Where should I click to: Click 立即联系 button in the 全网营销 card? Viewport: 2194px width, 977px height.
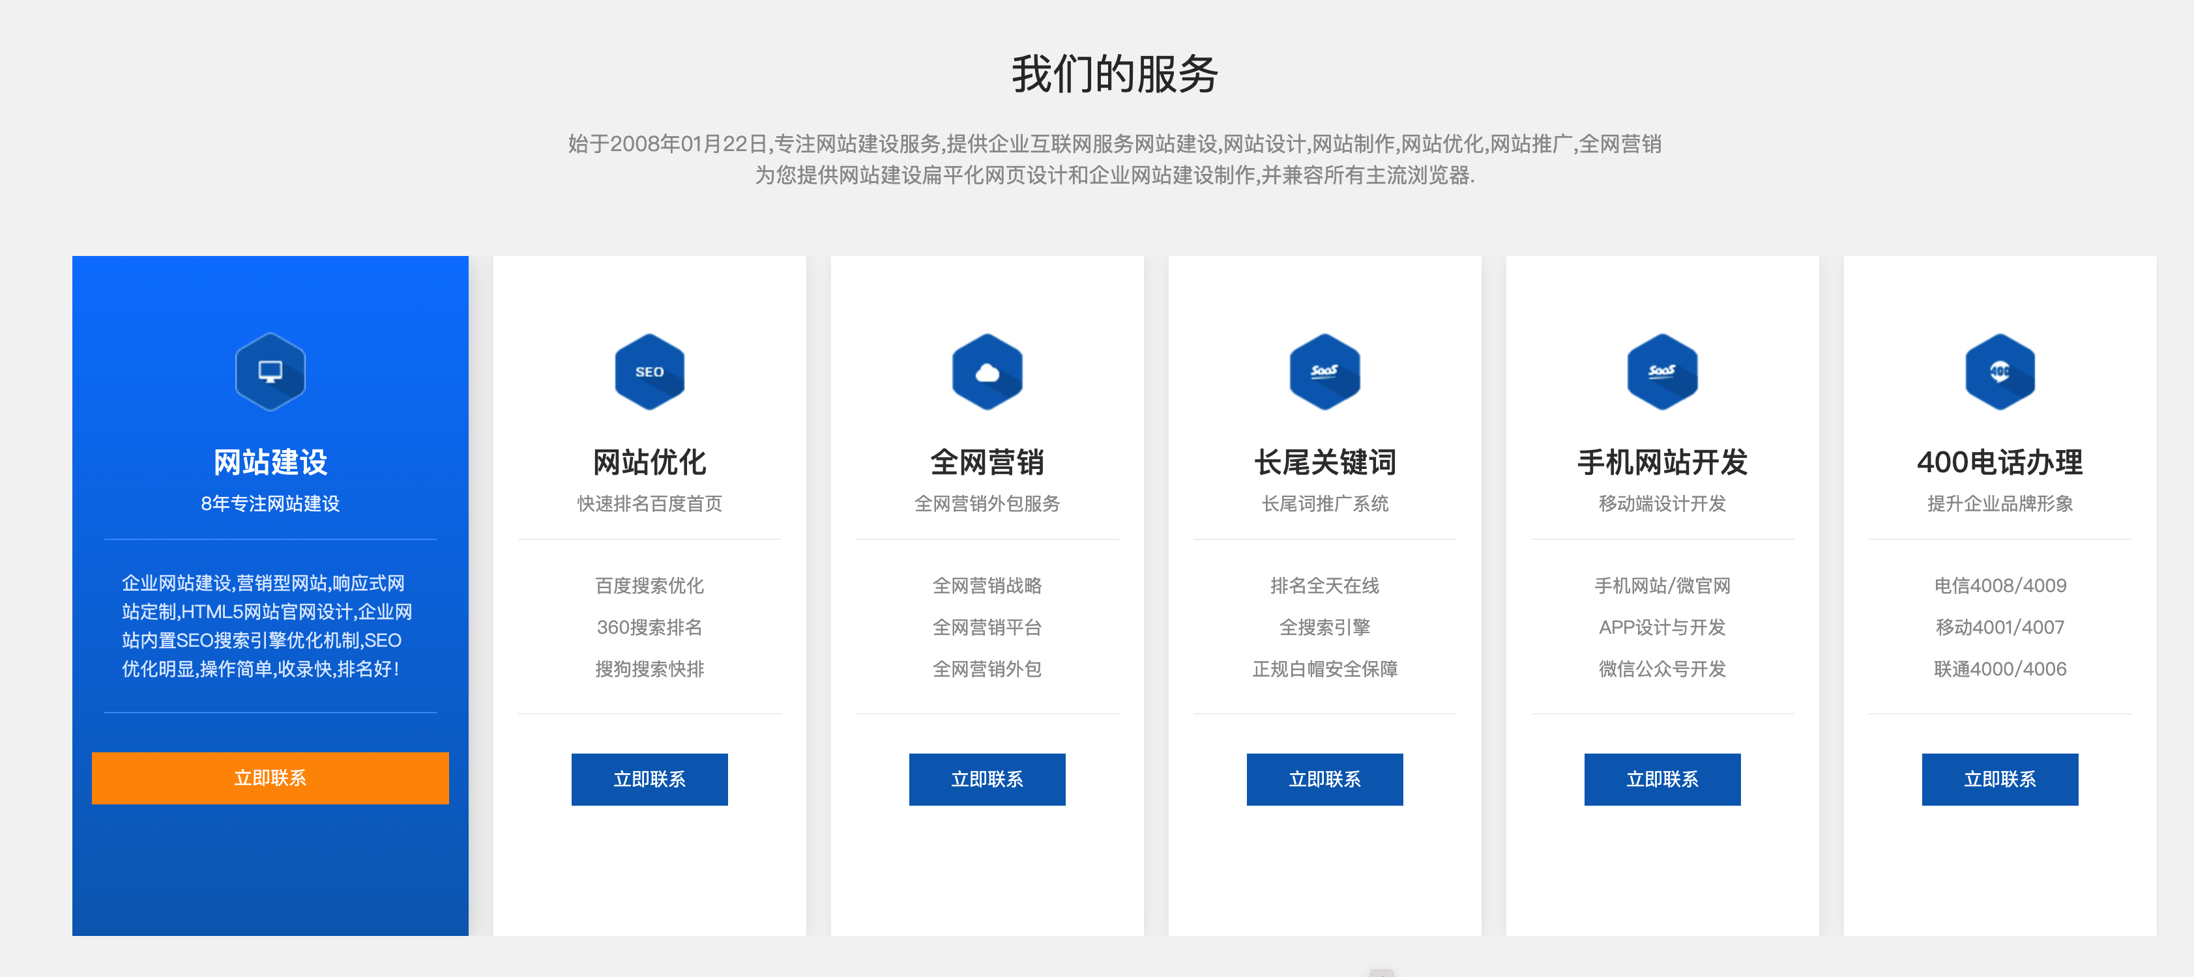(x=987, y=780)
